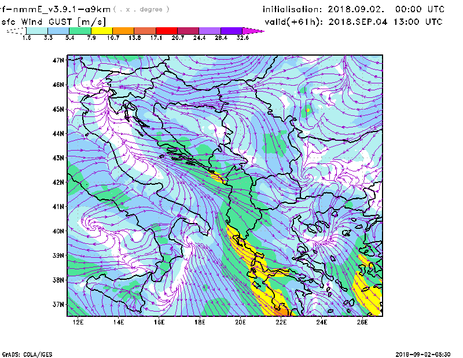This screenshot has width=463, height=358.
Task: Click the 47N latitude label
Action: click(x=58, y=60)
